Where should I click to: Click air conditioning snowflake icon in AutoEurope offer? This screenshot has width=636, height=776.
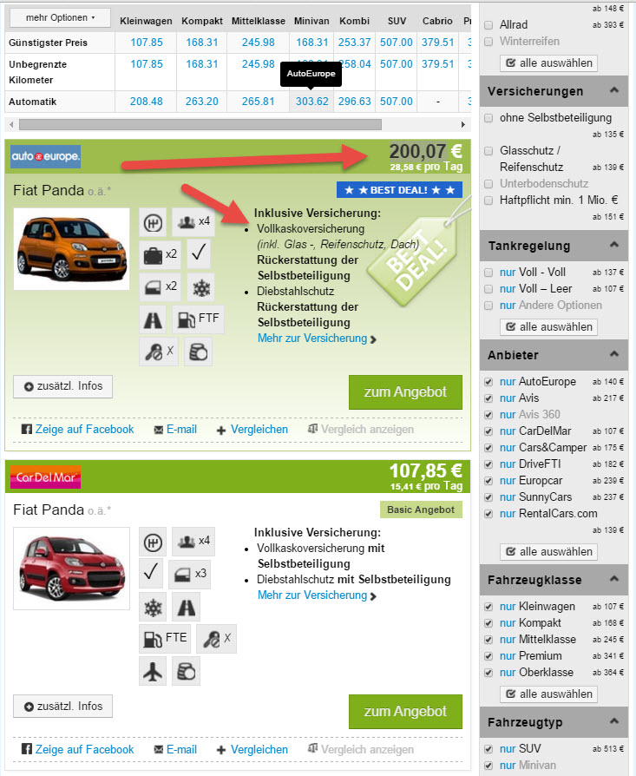[x=201, y=287]
